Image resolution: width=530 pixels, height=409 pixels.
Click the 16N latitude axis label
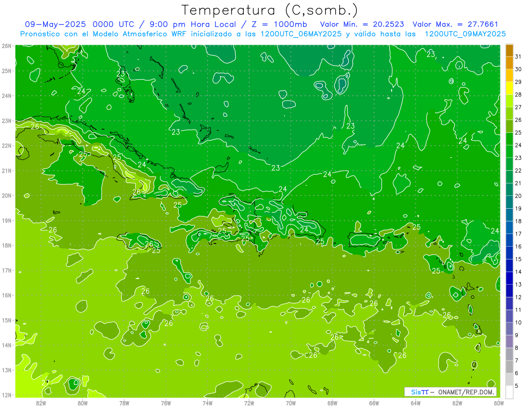(x=6, y=295)
